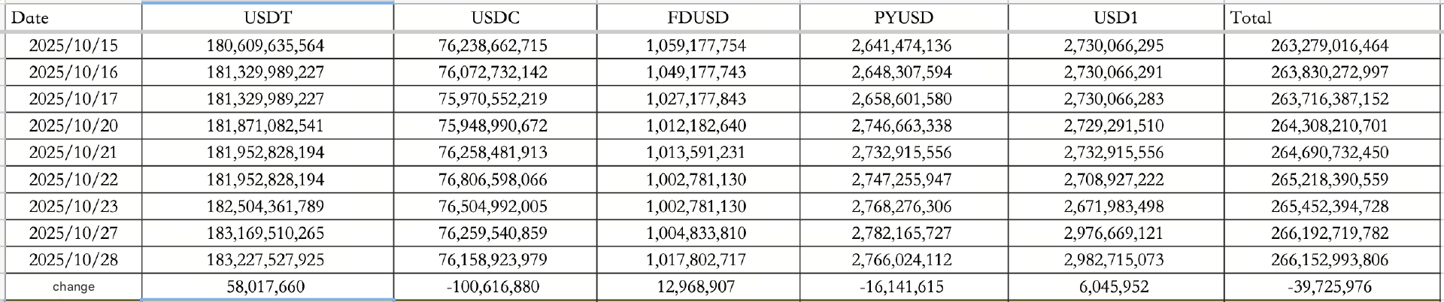Select the PYUSD column header
This screenshot has width=1444, height=302.
click(x=903, y=17)
